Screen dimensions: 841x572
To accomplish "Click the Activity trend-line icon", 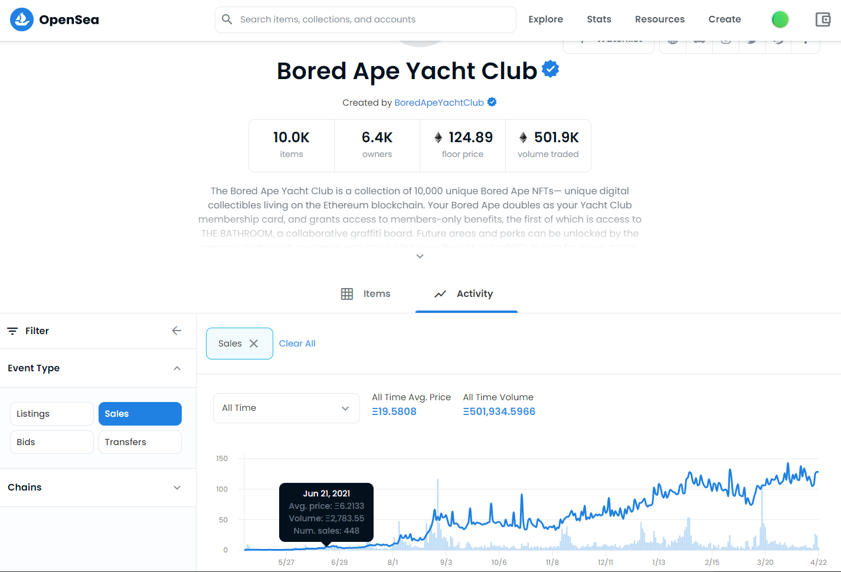I will pyautogui.click(x=440, y=294).
